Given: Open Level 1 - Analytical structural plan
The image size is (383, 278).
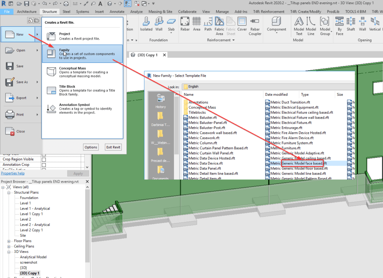Looking at the screenshot, I should click(35, 209).
